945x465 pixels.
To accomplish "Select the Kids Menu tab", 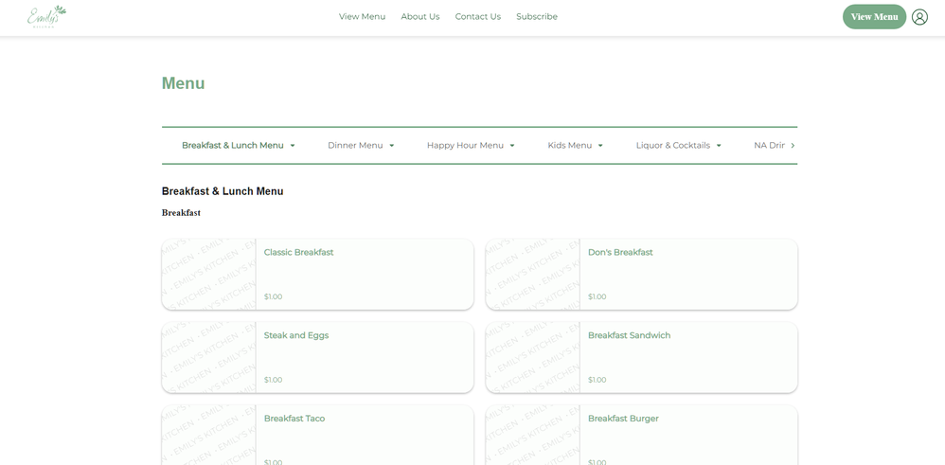I will [575, 146].
